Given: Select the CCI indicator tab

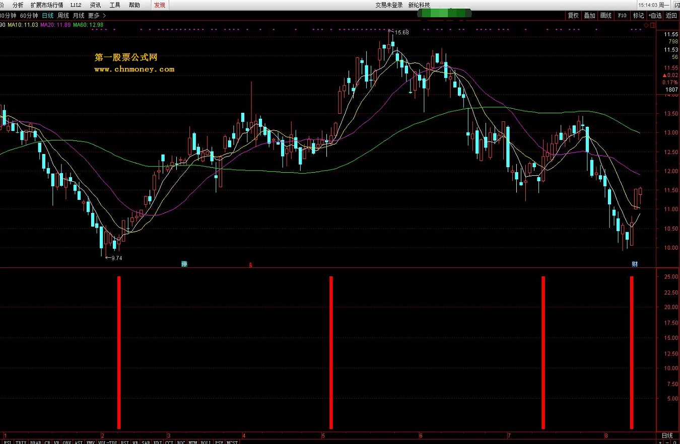Looking at the screenshot, I should (169, 441).
